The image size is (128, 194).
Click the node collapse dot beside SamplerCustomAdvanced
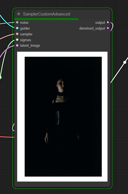coord(19,14)
